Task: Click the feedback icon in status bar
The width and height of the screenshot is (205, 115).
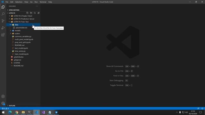Action: click(x=198, y=109)
